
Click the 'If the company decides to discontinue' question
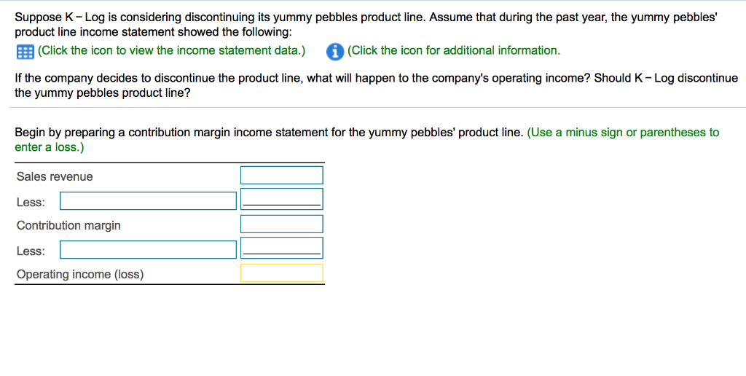coord(377,85)
